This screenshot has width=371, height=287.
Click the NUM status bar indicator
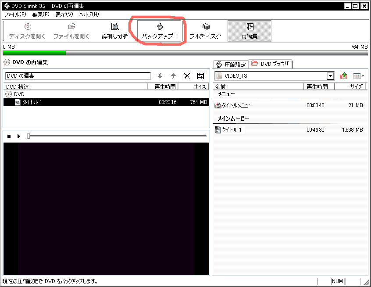click(337, 281)
